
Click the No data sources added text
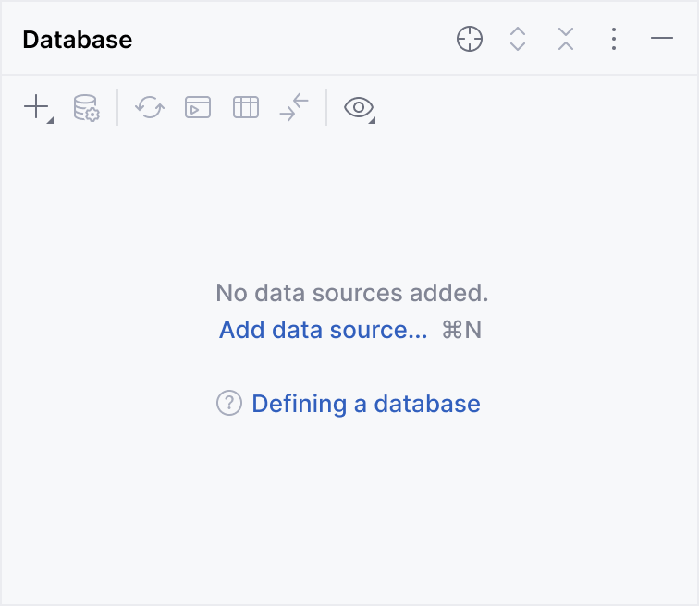point(351,294)
